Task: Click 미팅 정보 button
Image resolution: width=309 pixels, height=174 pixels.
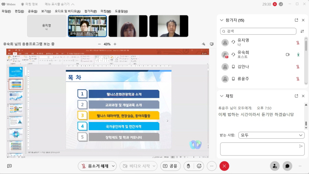Action: (29, 4)
